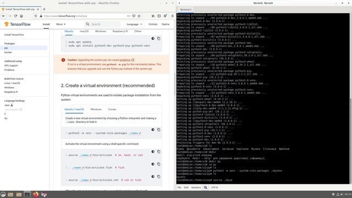Click the volume icon in system tray
This screenshot has width=352, height=198.
click(342, 194)
